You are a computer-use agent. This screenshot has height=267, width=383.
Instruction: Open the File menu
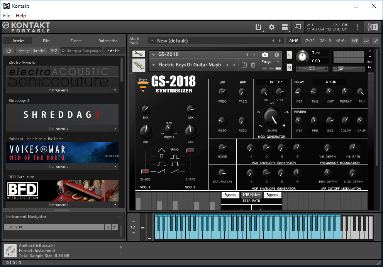[x=7, y=15]
